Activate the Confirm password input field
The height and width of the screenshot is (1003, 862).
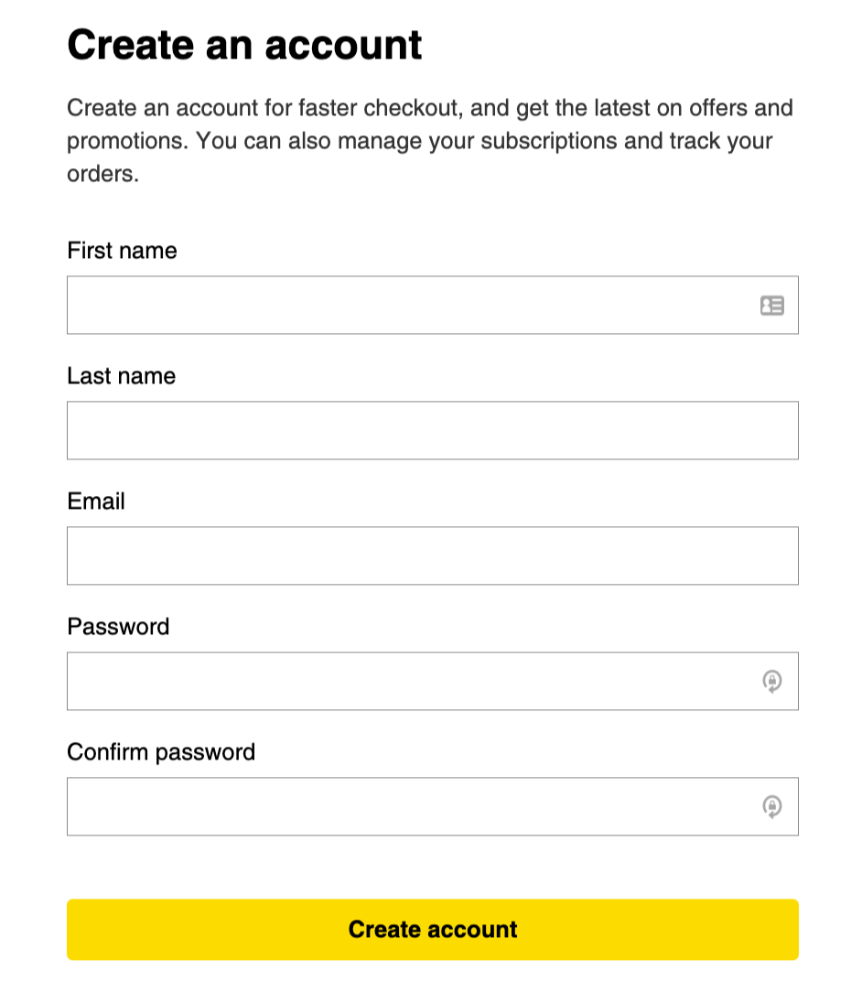tap(432, 806)
